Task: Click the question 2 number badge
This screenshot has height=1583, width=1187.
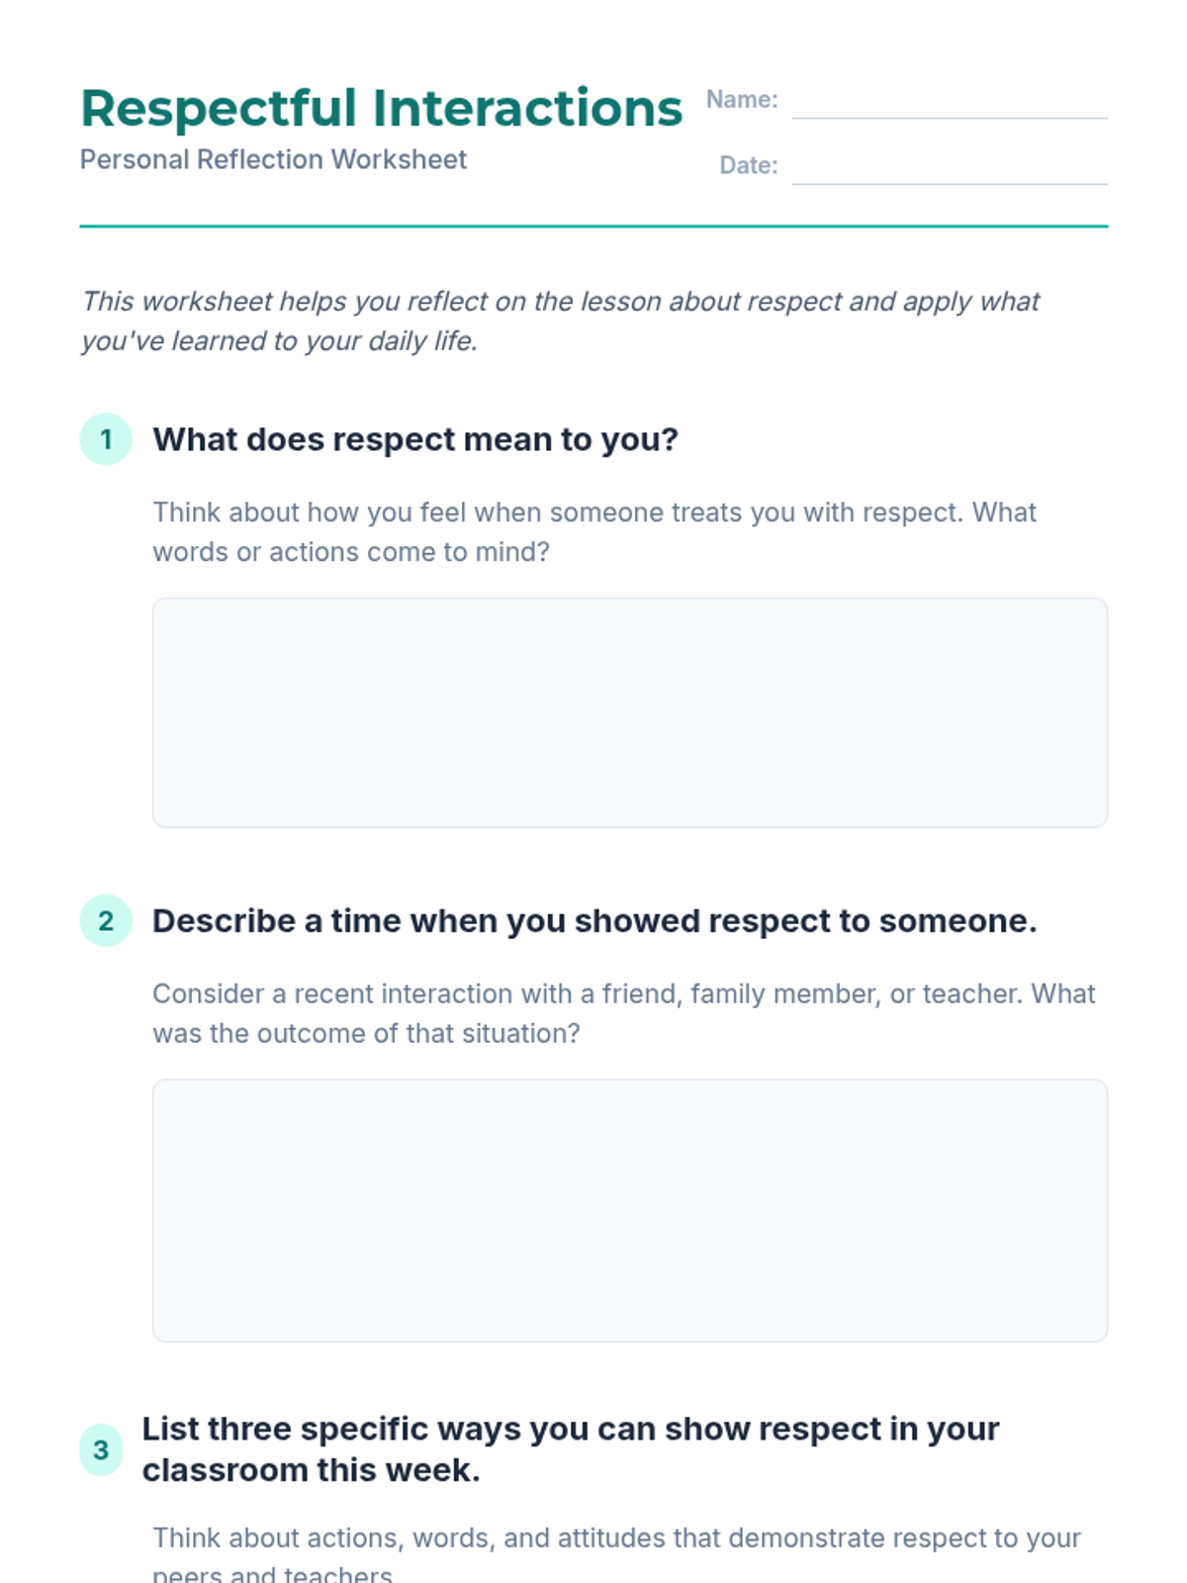Action: click(106, 921)
